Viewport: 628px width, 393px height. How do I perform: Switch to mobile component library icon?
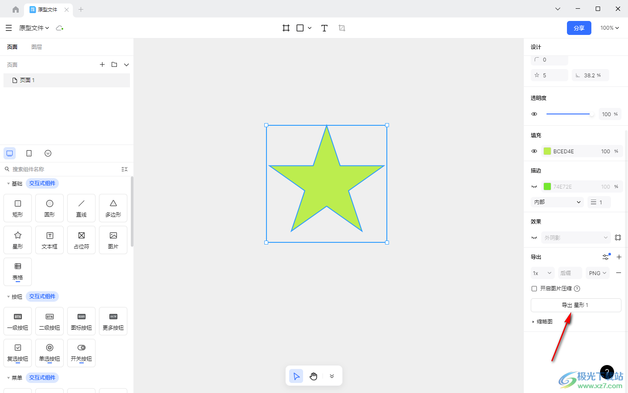[x=29, y=153]
